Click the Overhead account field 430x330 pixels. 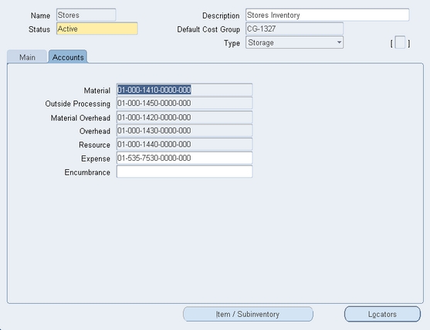[x=185, y=131]
